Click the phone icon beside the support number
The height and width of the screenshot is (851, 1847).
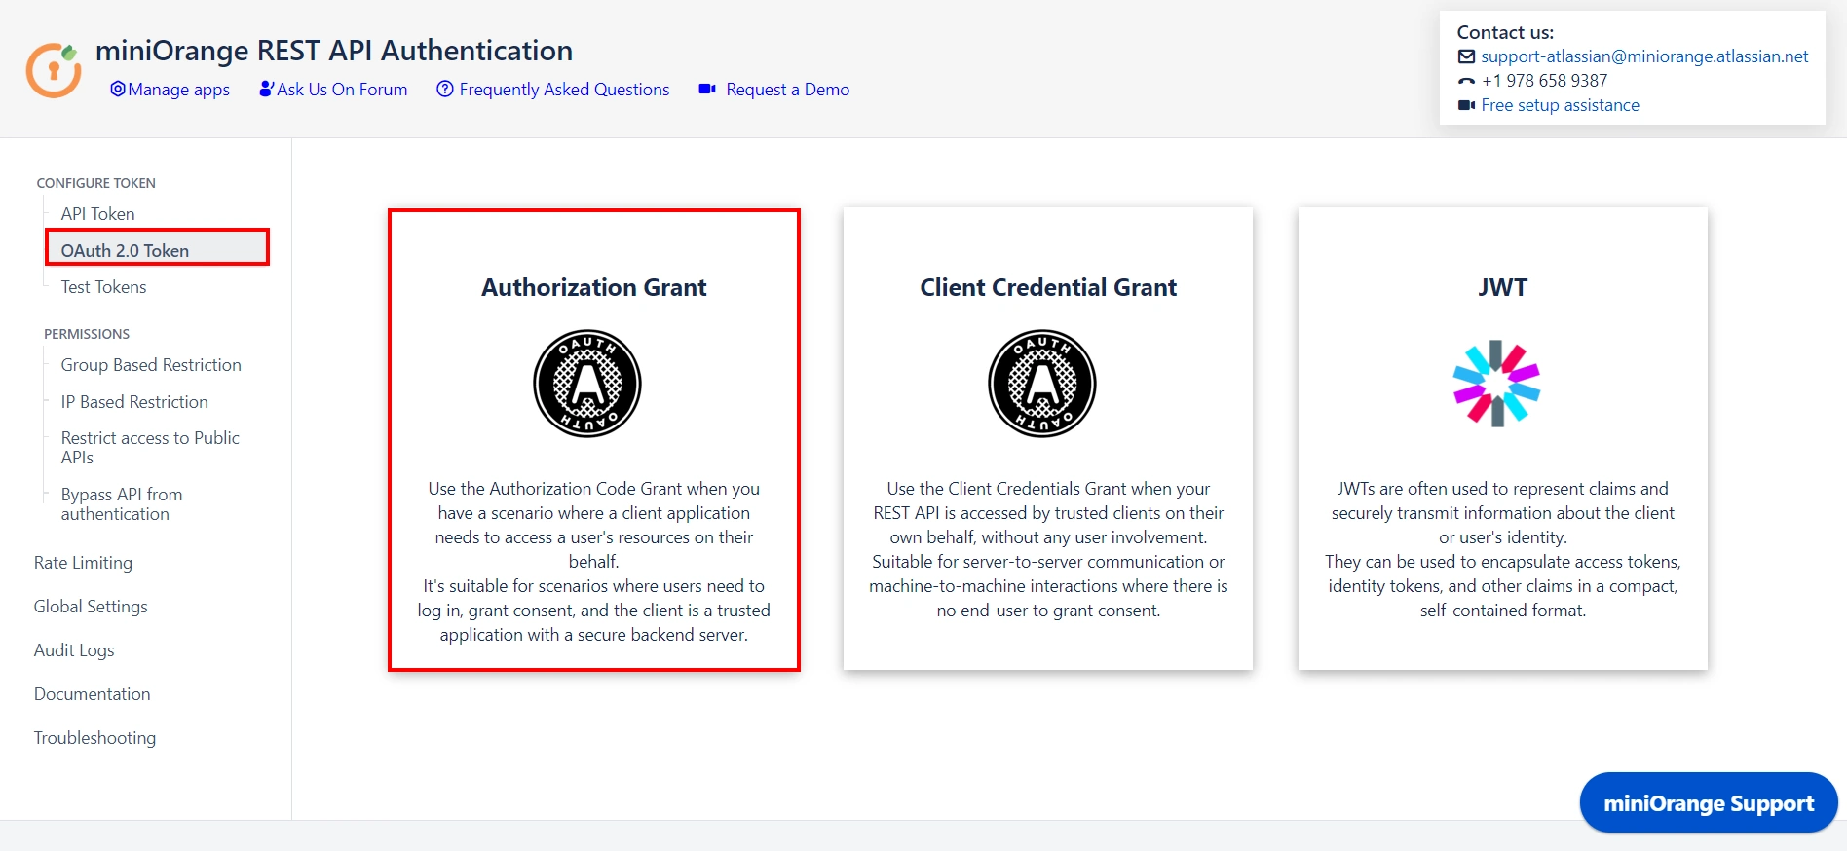point(1466,81)
